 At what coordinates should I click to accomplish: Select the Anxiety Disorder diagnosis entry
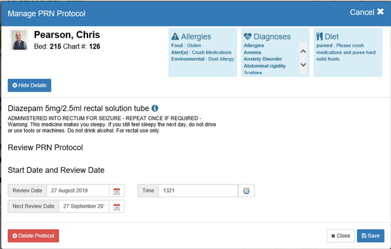point(263,59)
